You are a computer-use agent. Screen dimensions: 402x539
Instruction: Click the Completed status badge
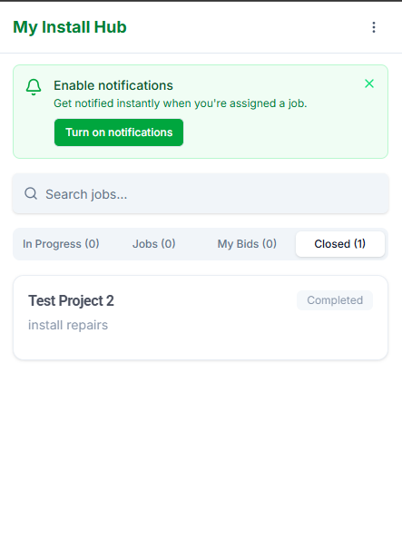[335, 300]
